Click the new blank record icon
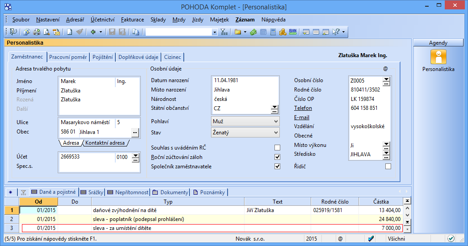The height and width of the screenshot is (246, 468). (69, 32)
